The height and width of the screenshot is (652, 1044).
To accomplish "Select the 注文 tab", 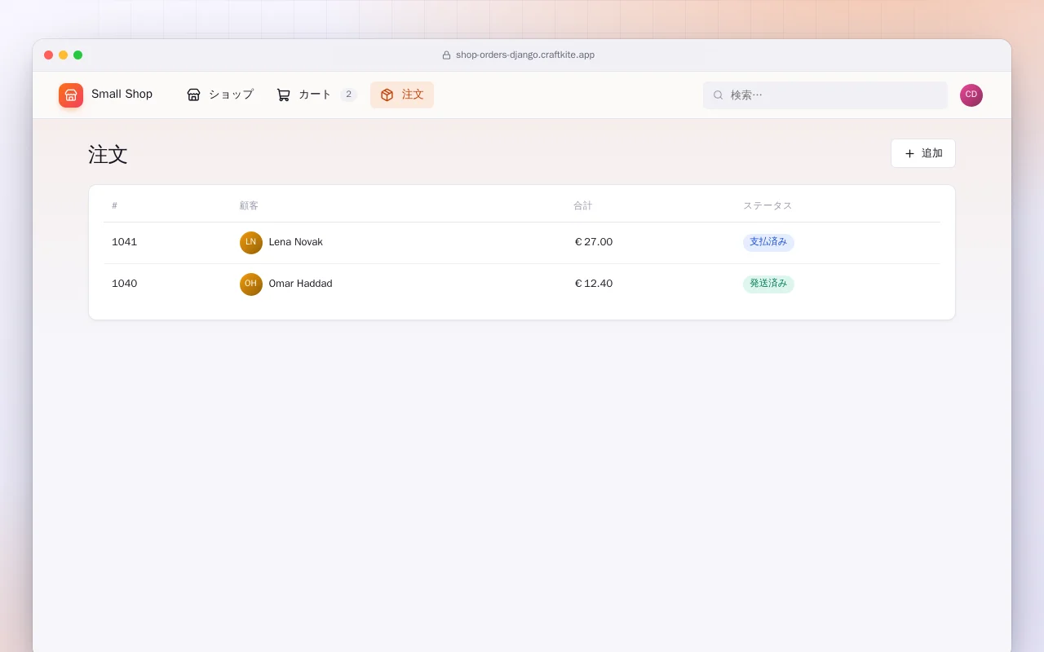I will (x=402, y=95).
